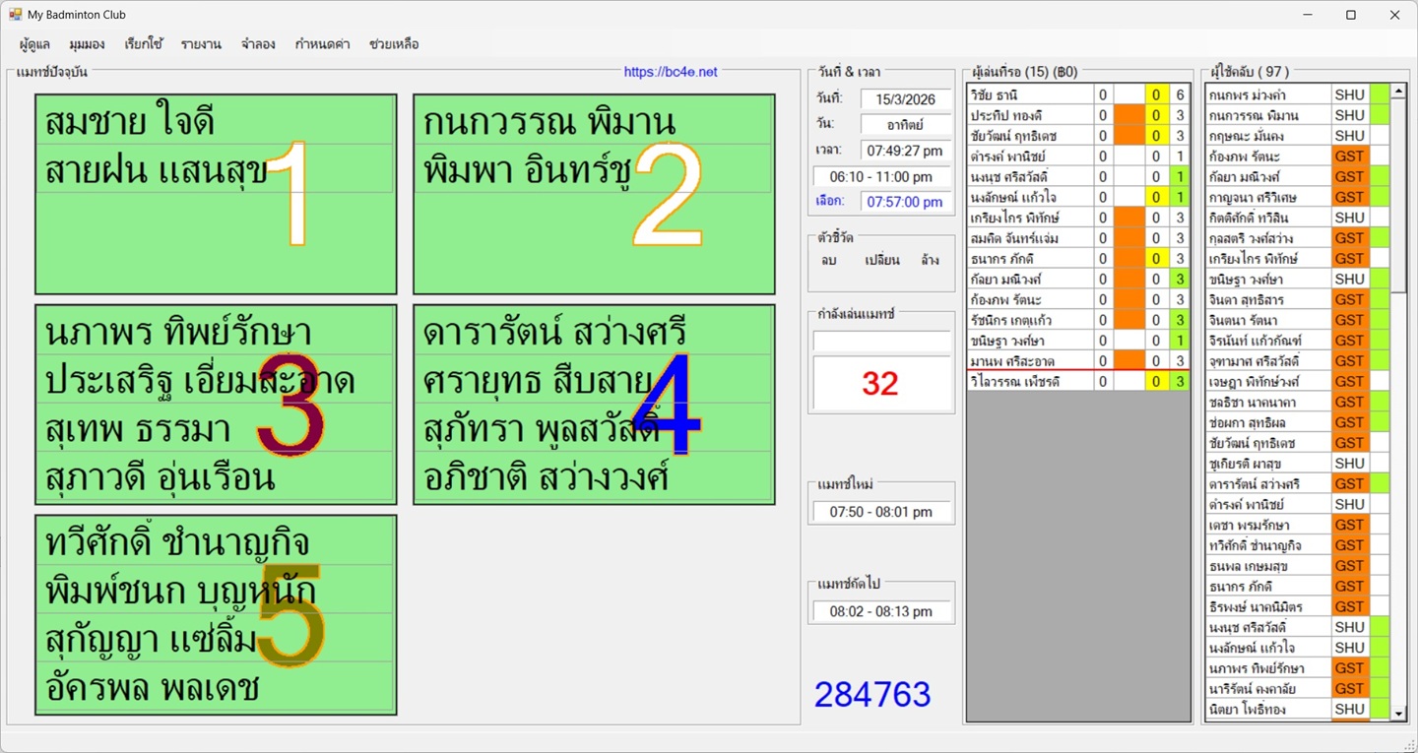Viewport: 1418px width, 753px height.
Task: Select อัครพล พลเดช on court 5
Action: point(215,687)
